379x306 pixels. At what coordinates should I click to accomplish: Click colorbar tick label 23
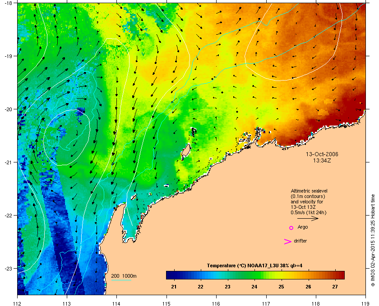click(227, 287)
